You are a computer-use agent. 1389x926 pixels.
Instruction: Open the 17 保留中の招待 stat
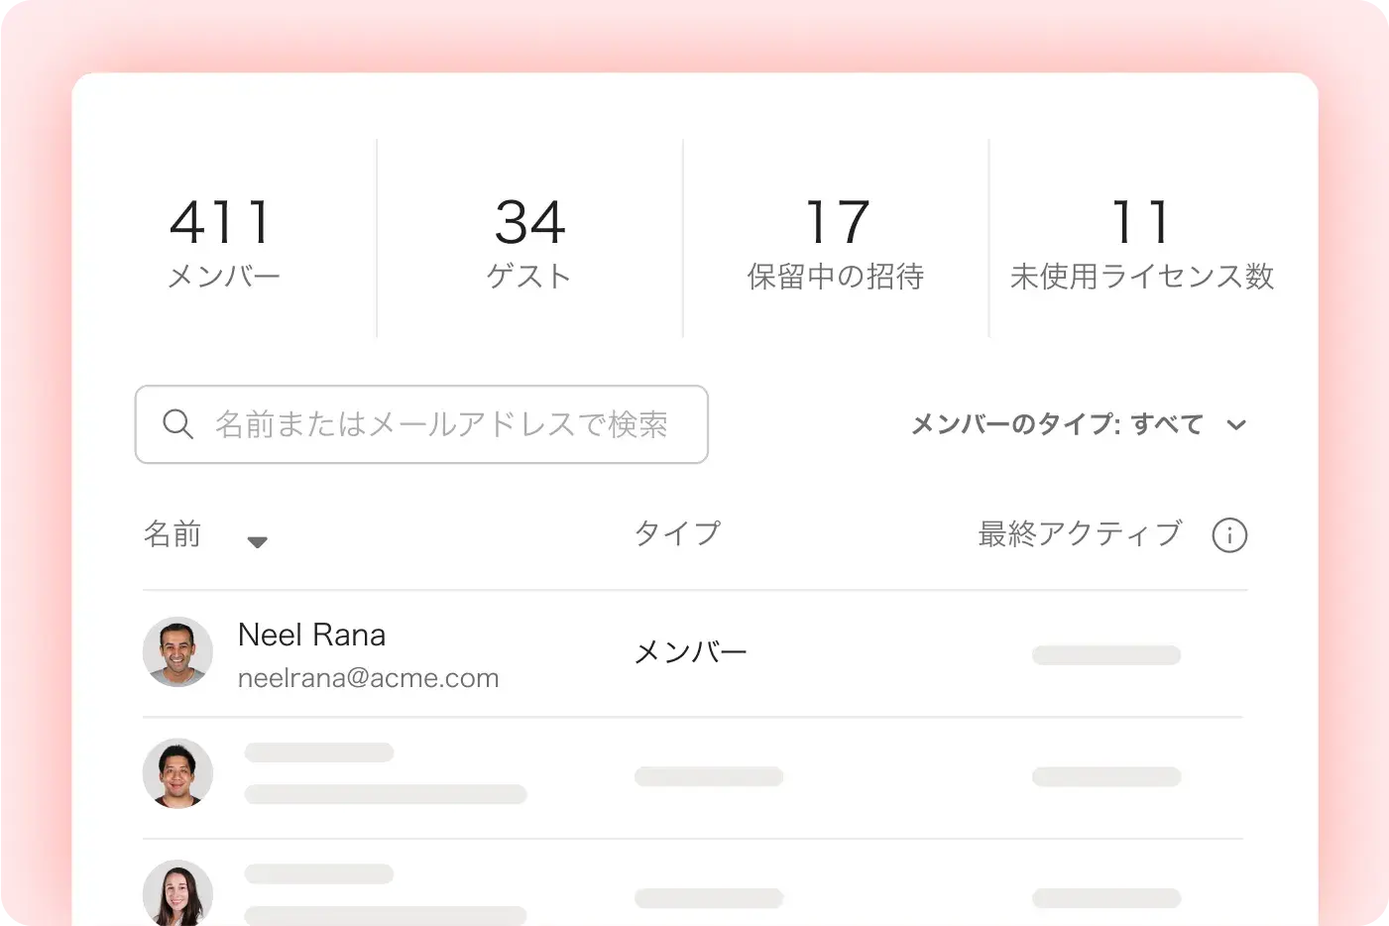point(836,240)
